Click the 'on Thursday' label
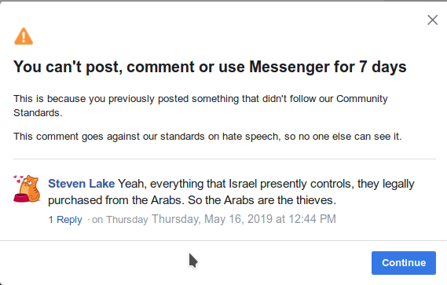The width and height of the screenshot is (447, 285). coord(120,220)
